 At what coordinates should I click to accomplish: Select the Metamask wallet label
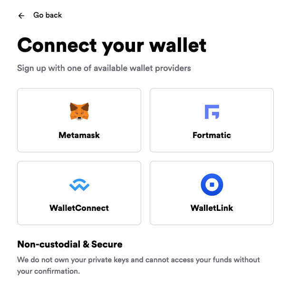click(79, 135)
